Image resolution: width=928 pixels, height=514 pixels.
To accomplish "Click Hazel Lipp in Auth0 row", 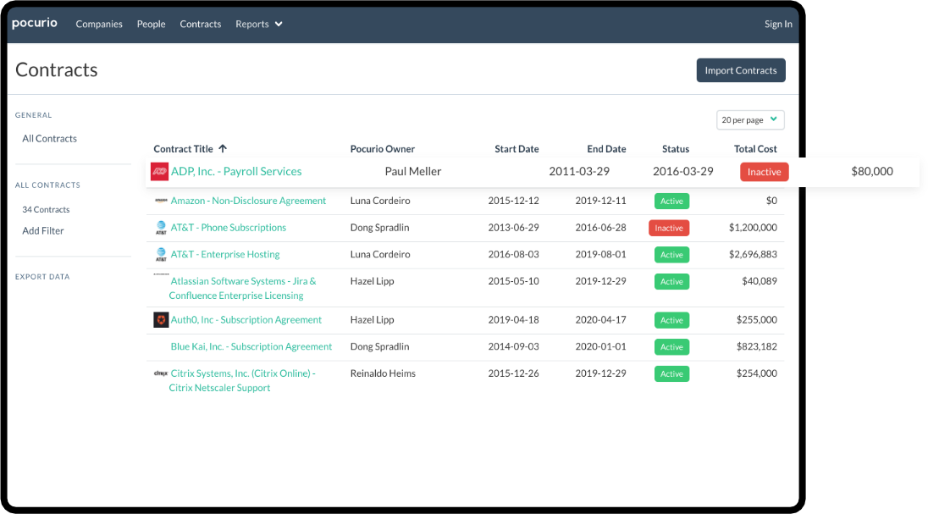I will [x=372, y=320].
